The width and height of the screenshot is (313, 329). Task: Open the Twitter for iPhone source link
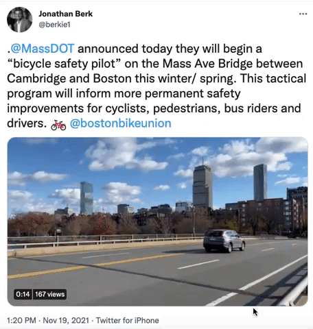[128, 320]
